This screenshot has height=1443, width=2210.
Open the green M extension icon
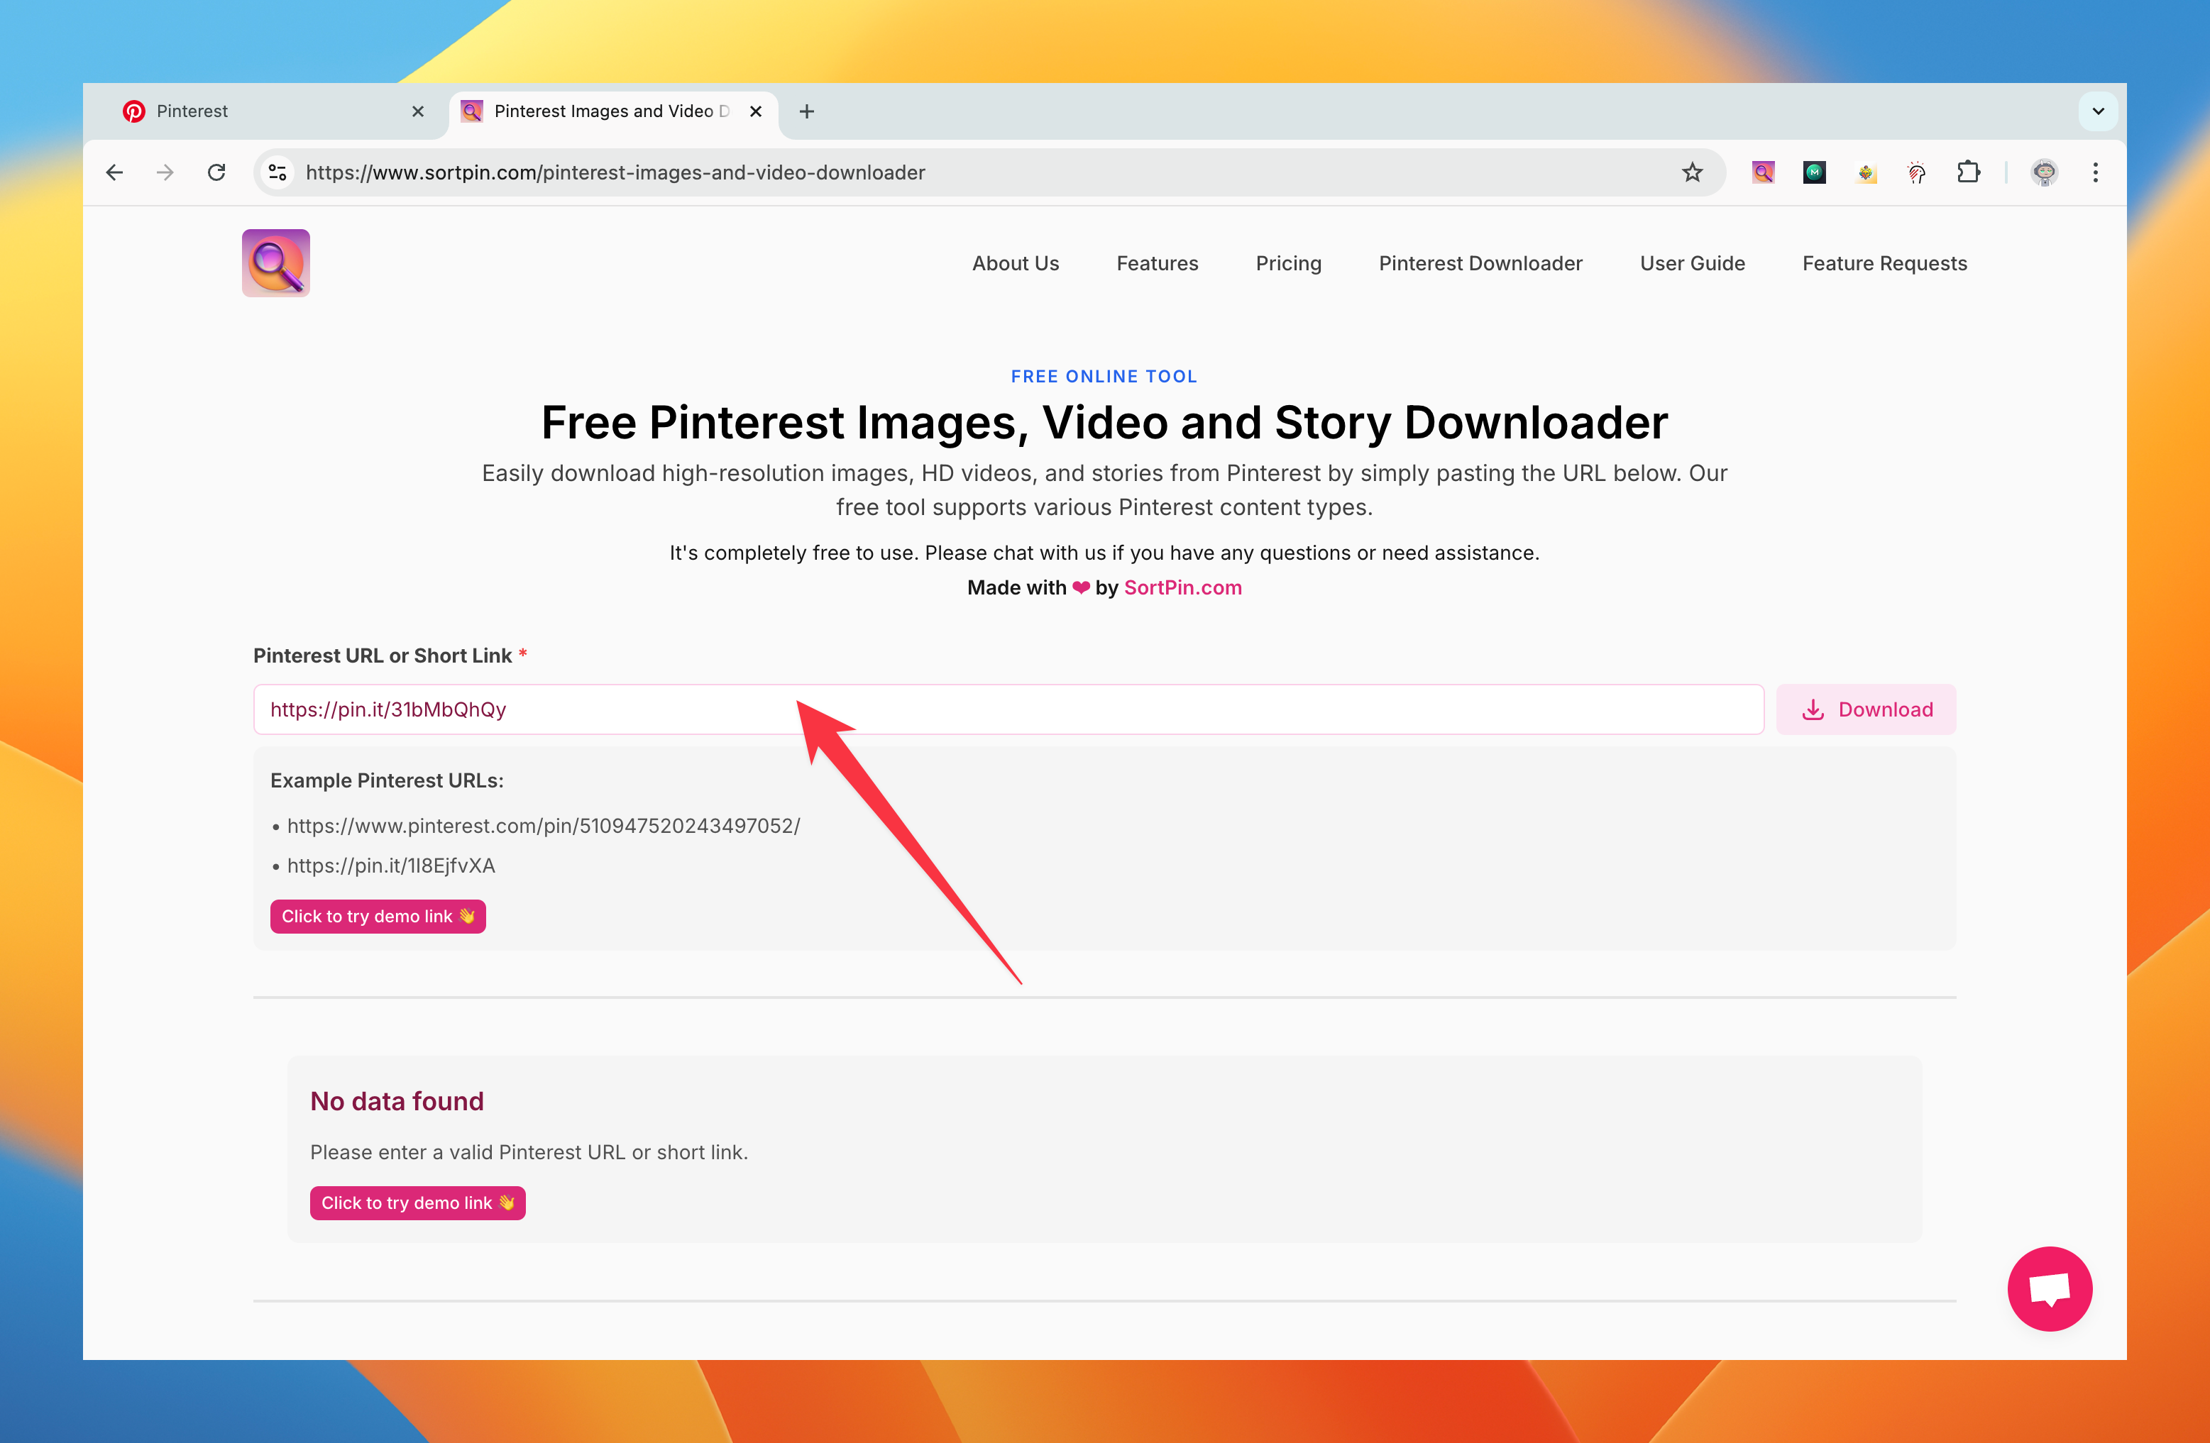point(1815,172)
